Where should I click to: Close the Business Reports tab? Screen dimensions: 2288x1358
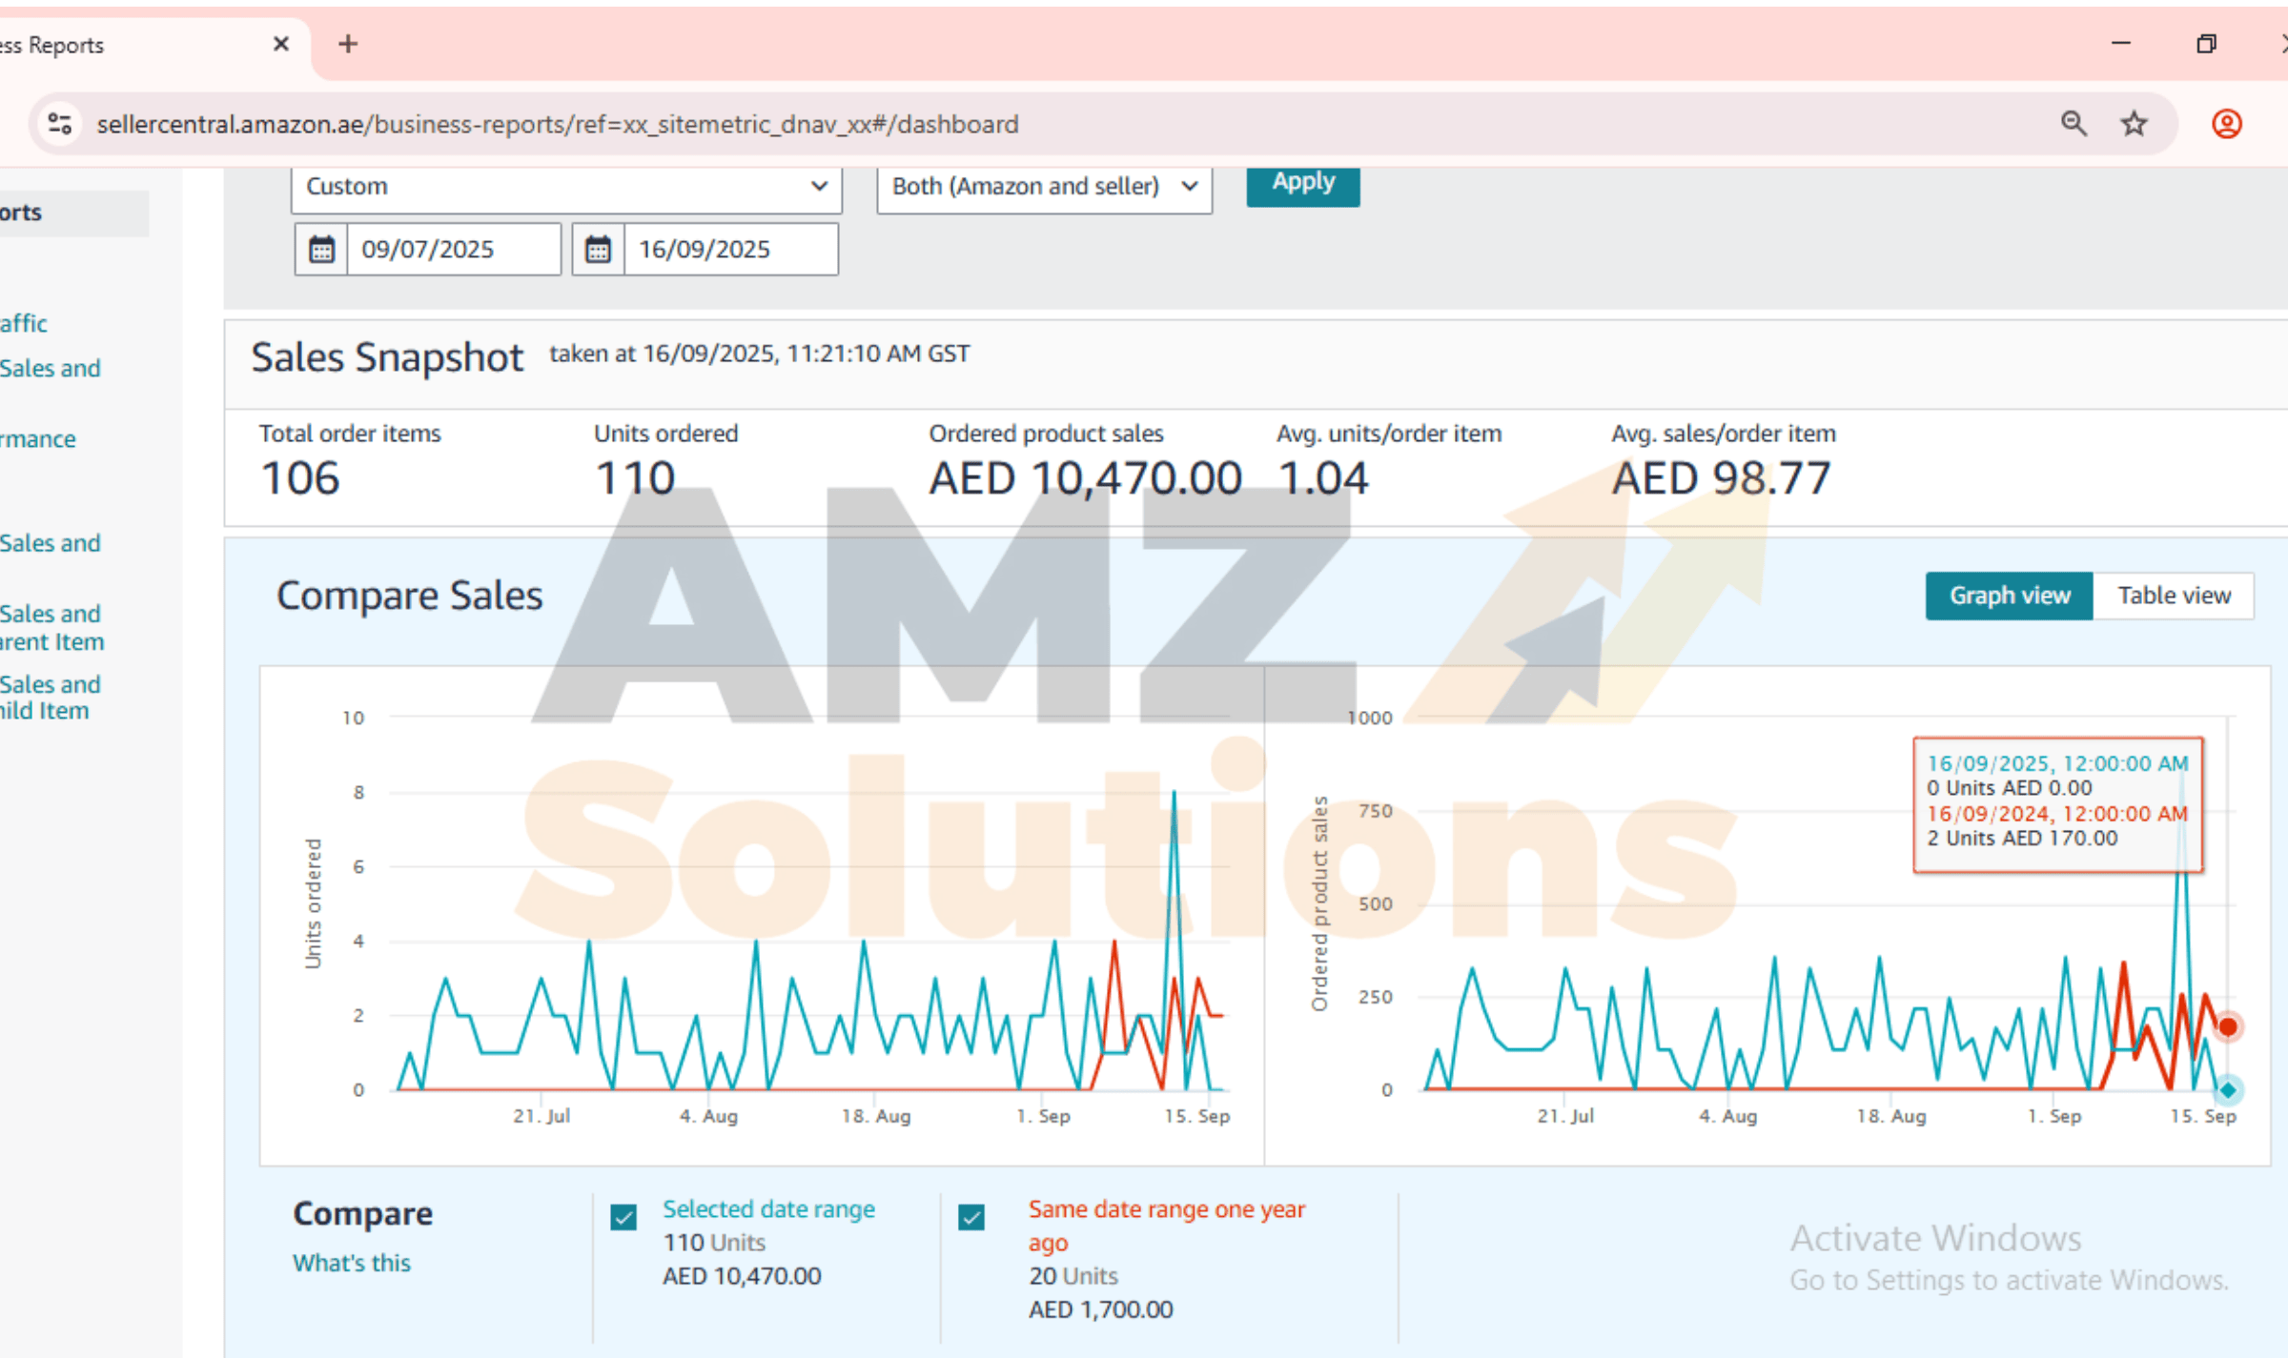(280, 44)
